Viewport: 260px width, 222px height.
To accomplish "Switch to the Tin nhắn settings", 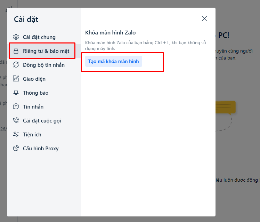I will (33, 107).
